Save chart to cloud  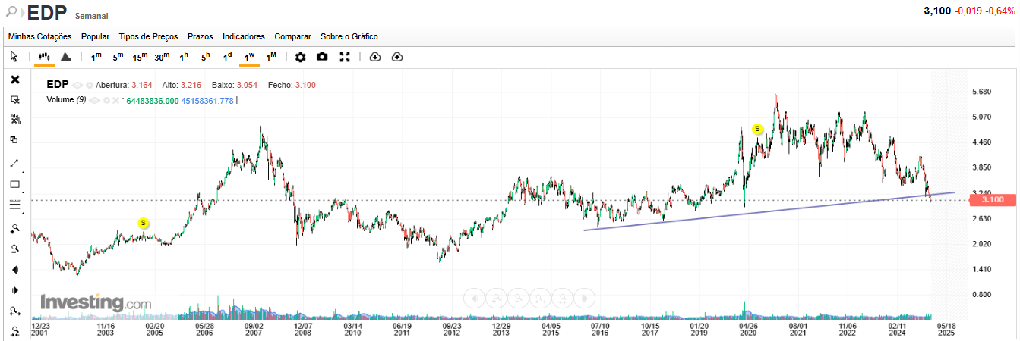click(396, 57)
